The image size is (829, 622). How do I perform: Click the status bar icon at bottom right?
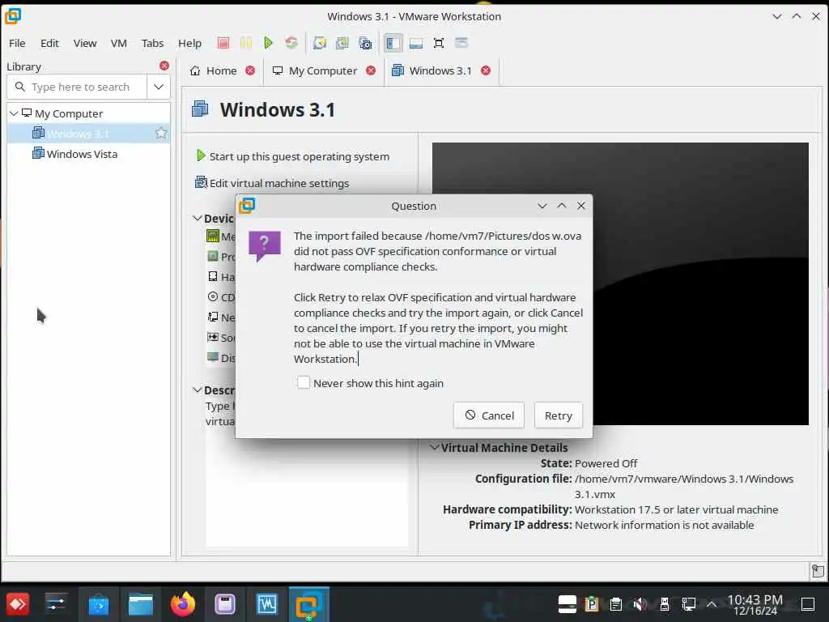(x=818, y=571)
